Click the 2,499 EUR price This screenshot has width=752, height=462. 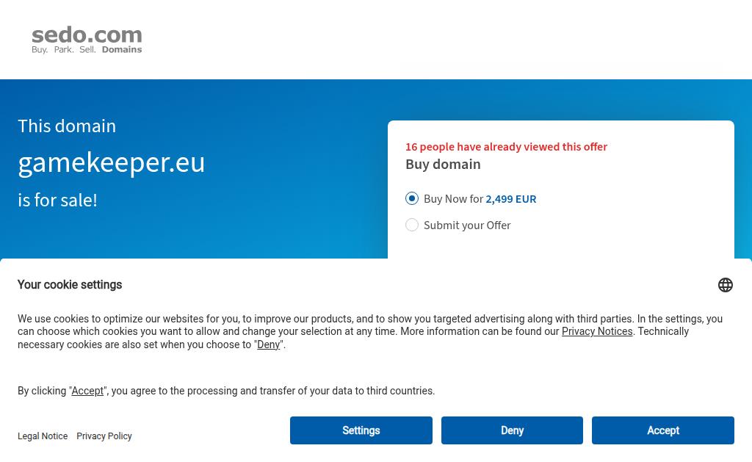[510, 199]
